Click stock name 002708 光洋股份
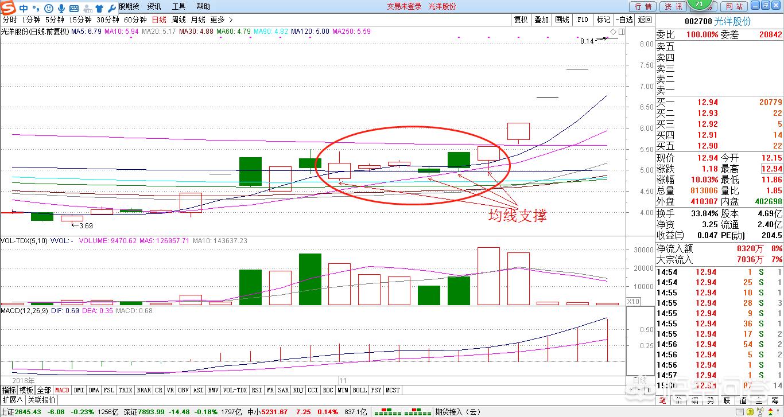Viewport: 784px width, 417px height. pyautogui.click(x=717, y=21)
